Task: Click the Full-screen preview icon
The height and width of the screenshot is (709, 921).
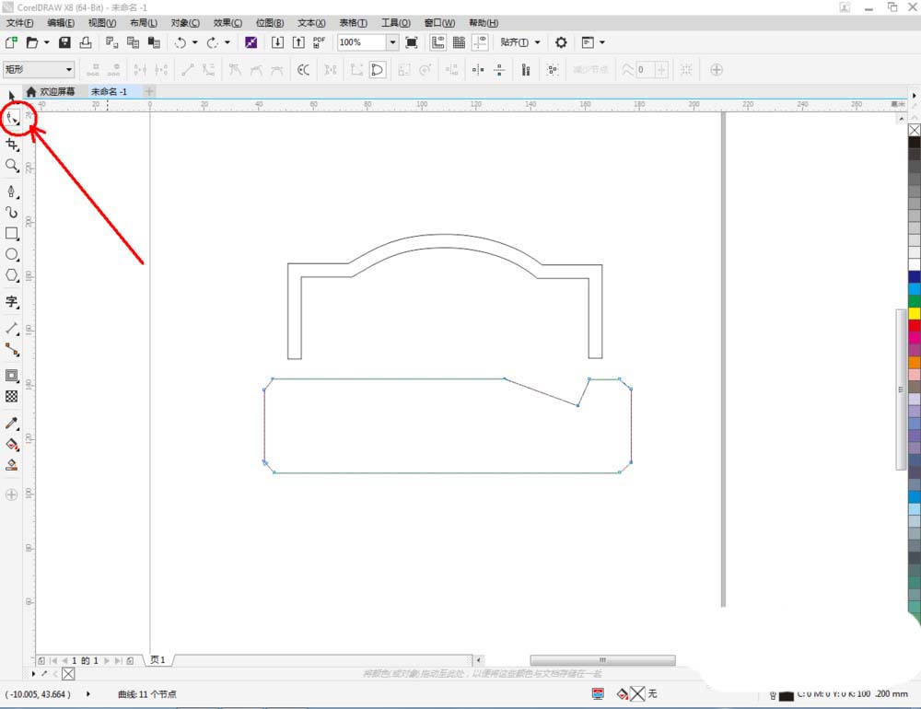Action: point(412,42)
